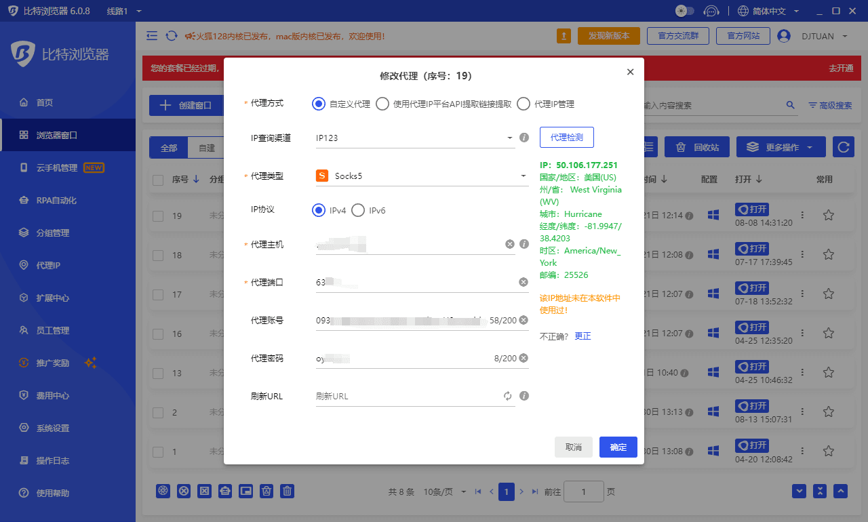The image size is (868, 522).
Task: Open 首页 in sidebar
Action: 68,102
